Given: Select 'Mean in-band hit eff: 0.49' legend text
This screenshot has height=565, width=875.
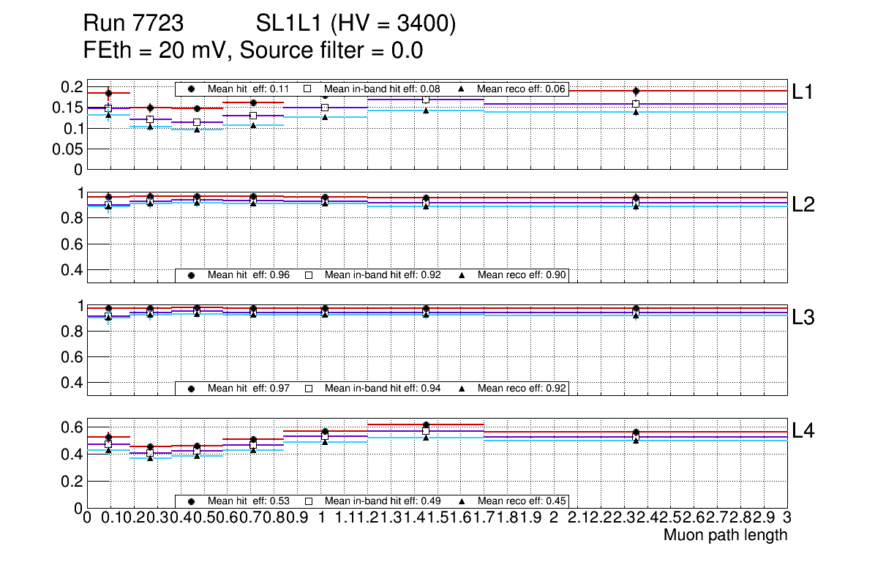Looking at the screenshot, I should (382, 501).
